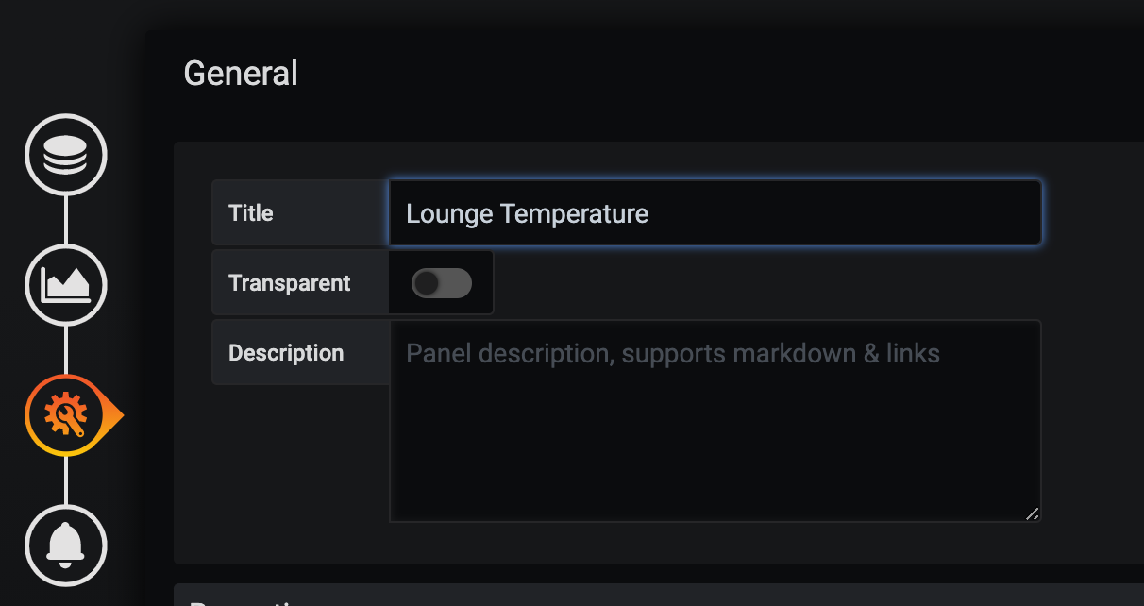Viewport: 1144px width, 606px height.
Task: Open the Alert bell icon
Action: point(66,546)
